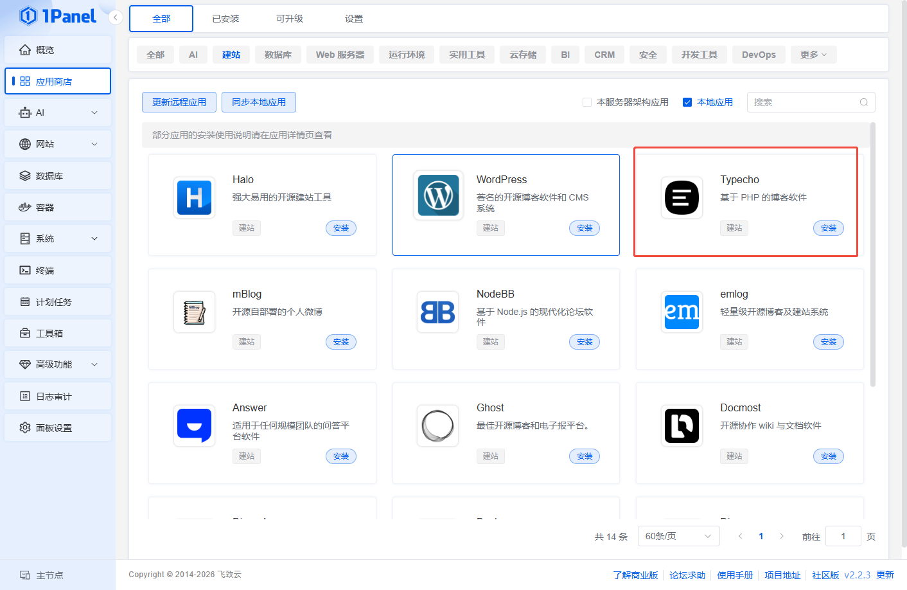
Task: Open 日志审计 log audit page
Action: pyautogui.click(x=58, y=396)
